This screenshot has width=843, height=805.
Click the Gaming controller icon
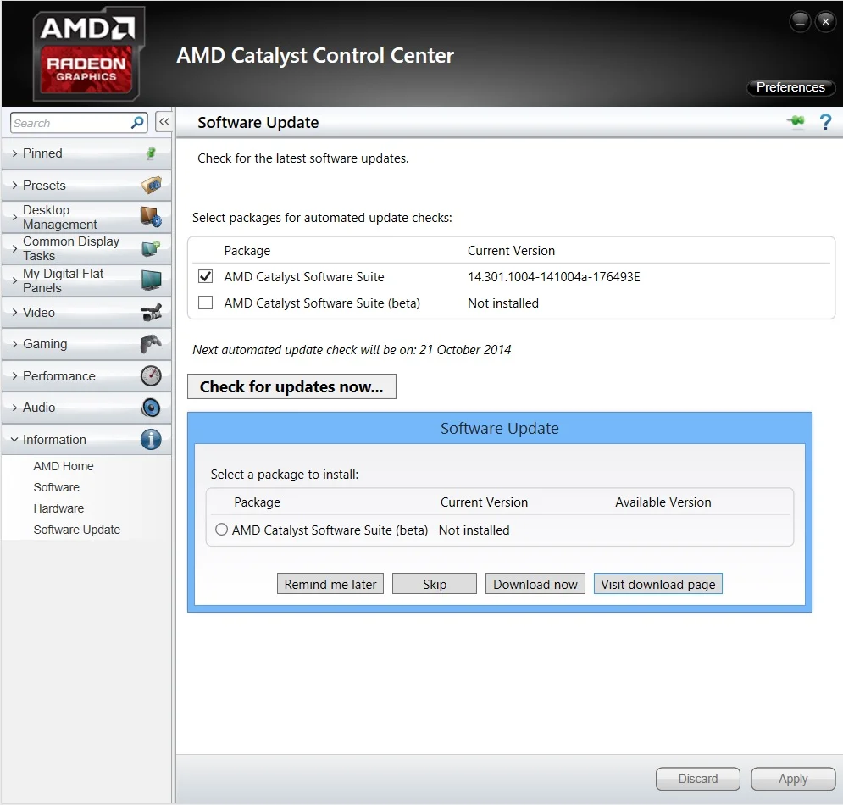[151, 344]
